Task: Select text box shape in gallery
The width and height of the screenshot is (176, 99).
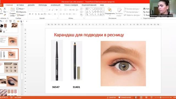Action: pyautogui.click(x=87, y=9)
